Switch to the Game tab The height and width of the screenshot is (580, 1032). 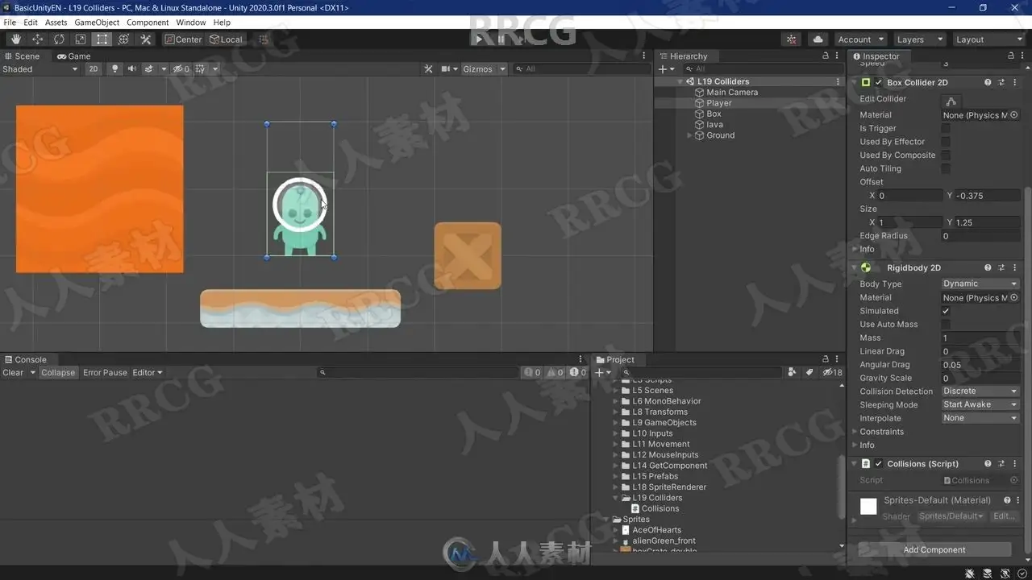(x=73, y=56)
